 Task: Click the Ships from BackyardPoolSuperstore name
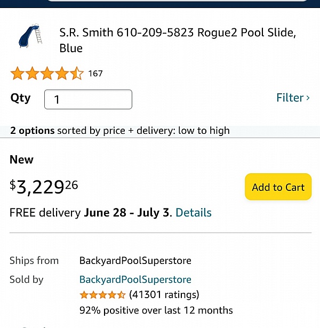(x=135, y=261)
